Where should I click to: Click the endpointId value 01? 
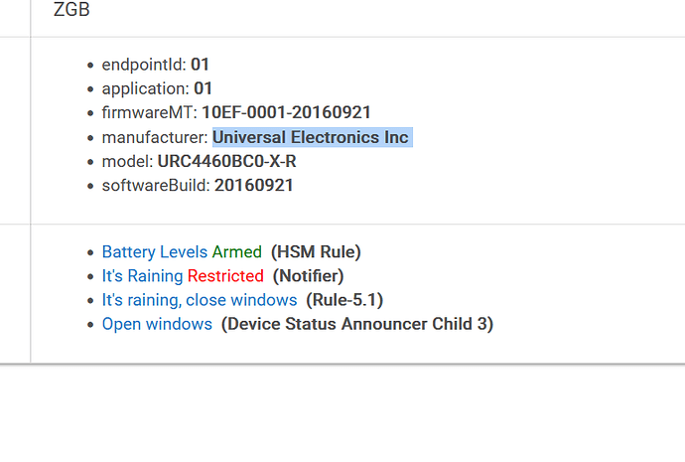(x=201, y=65)
